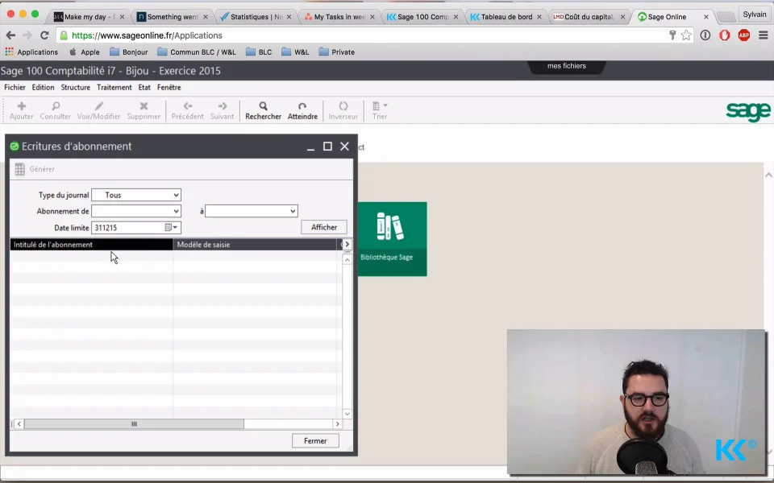Click the Générer grid icon
Viewport: 774px width, 483px height.
(x=19, y=169)
